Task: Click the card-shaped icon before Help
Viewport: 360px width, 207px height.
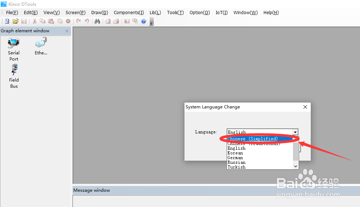Action: [x=127, y=21]
